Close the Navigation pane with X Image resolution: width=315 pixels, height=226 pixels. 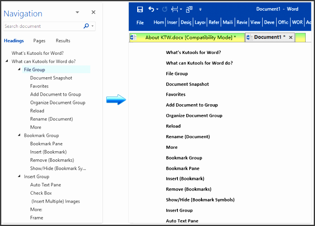coord(94,13)
